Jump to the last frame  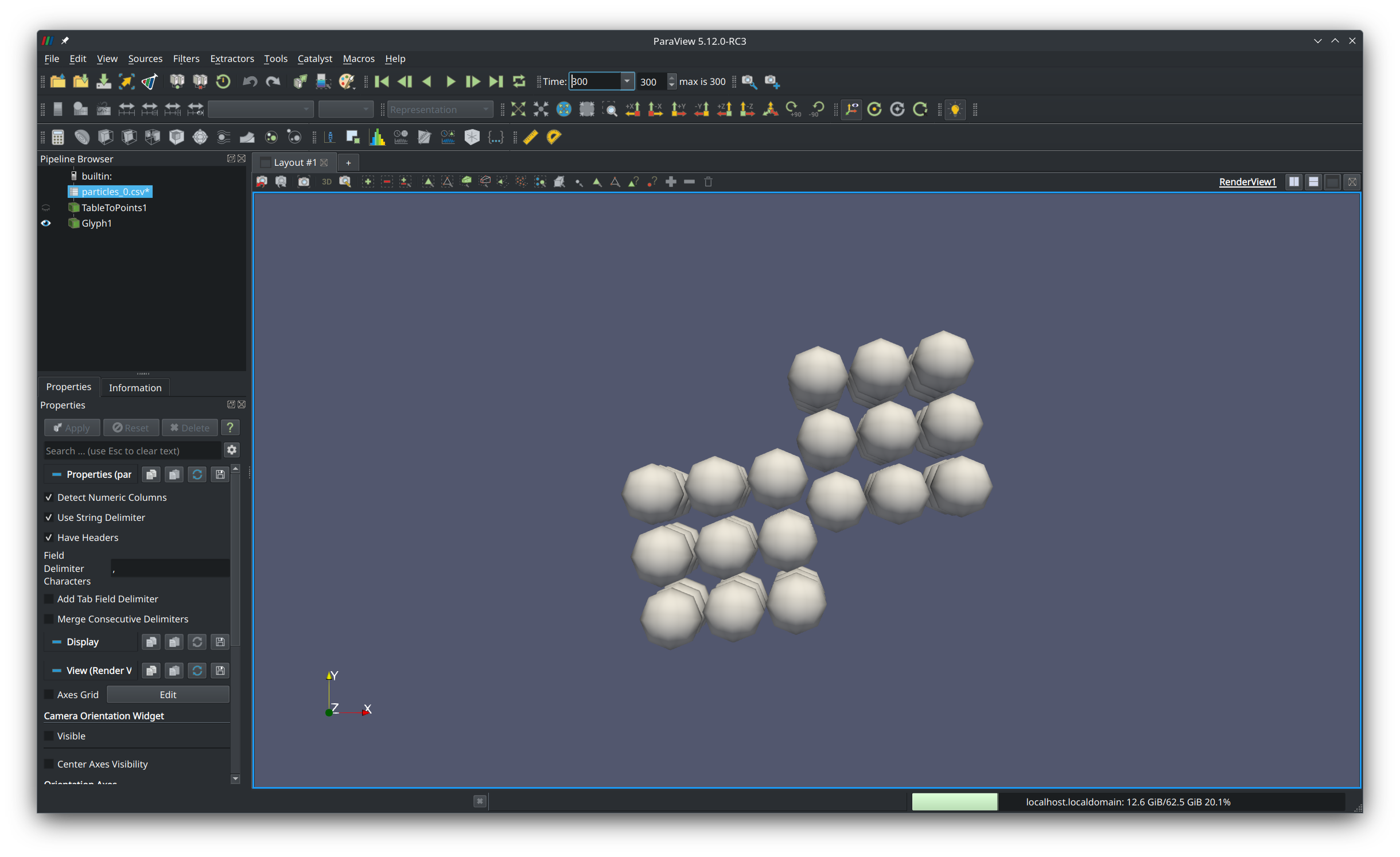496,81
